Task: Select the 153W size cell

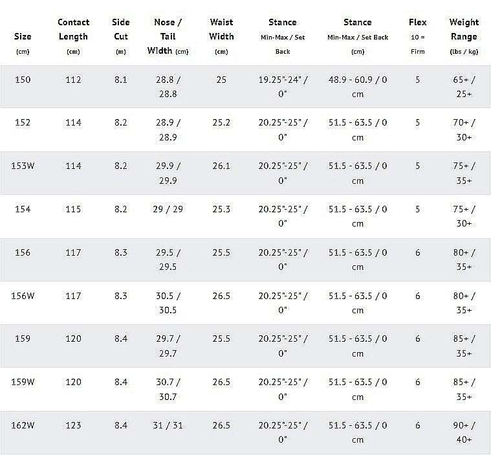Action: coord(23,166)
